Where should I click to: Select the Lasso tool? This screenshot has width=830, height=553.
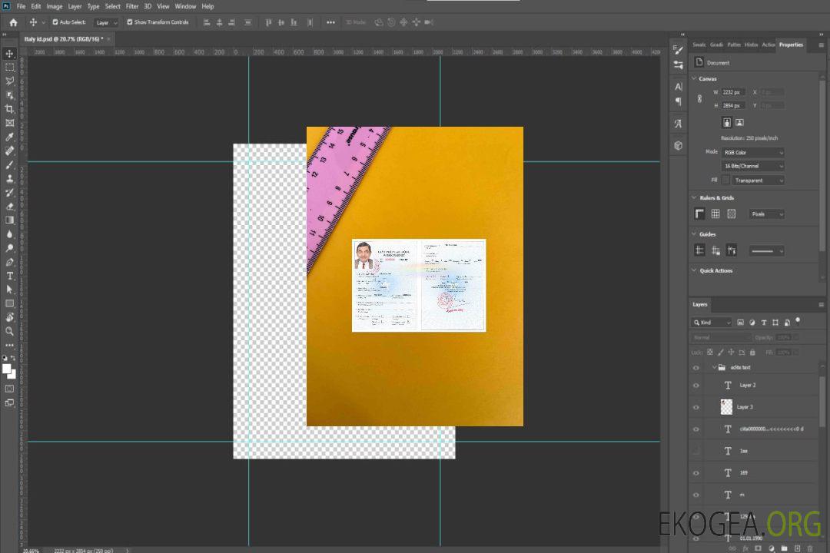point(9,81)
